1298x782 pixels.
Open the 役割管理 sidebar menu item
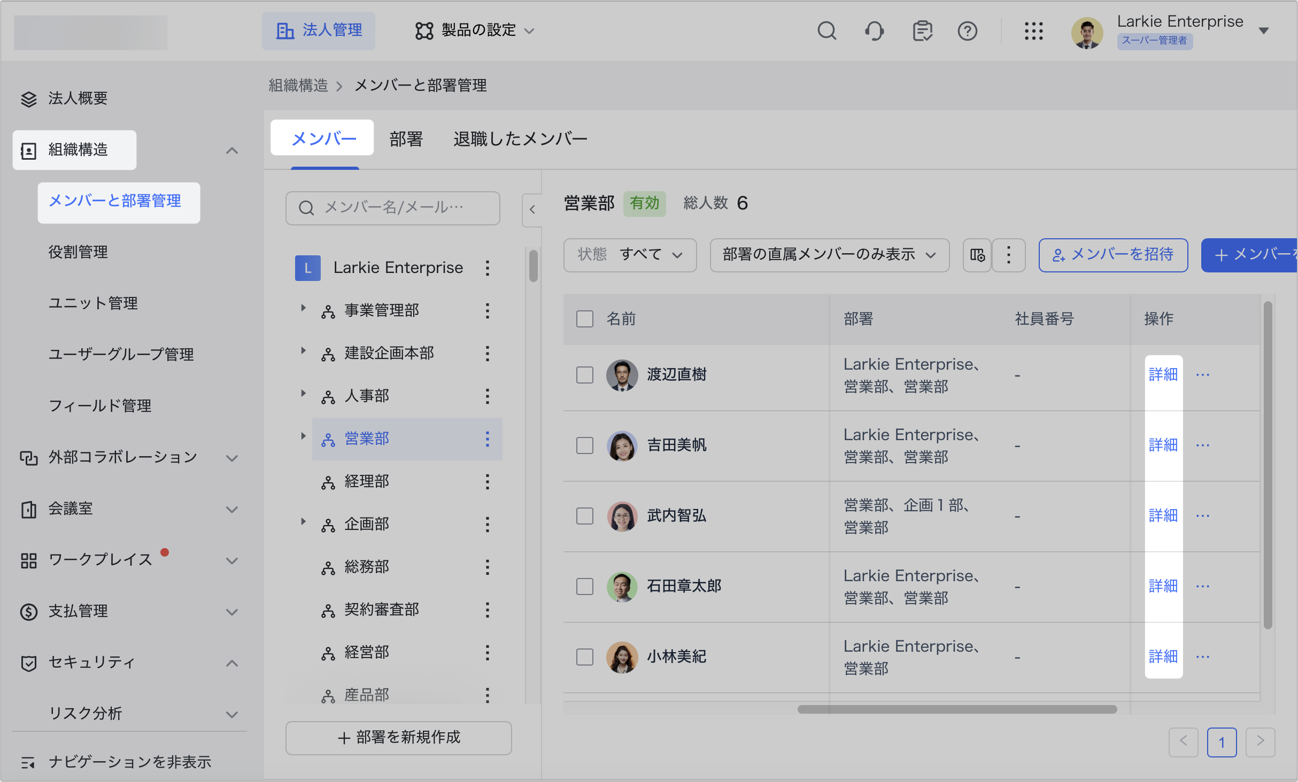pos(78,252)
